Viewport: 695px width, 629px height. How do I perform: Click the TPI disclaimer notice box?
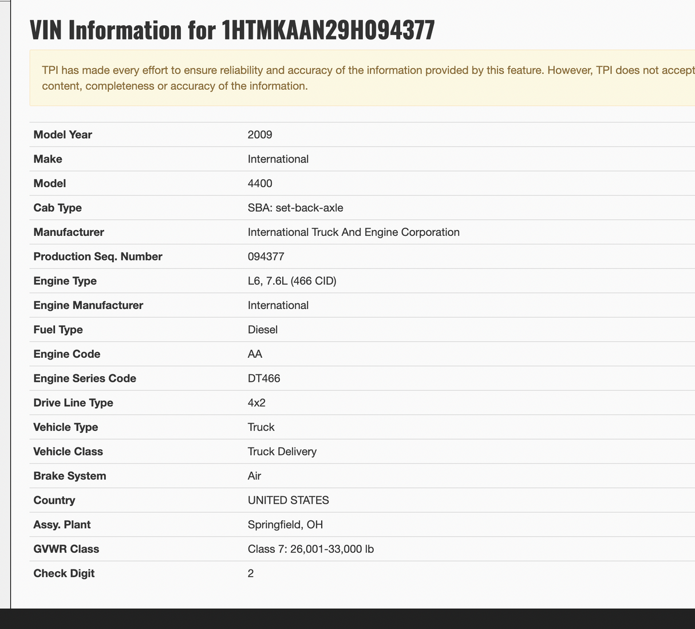362,78
